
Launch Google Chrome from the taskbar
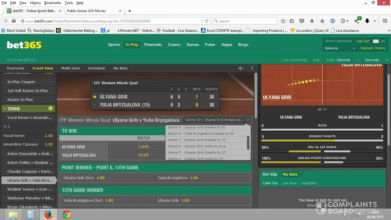click(x=66, y=214)
